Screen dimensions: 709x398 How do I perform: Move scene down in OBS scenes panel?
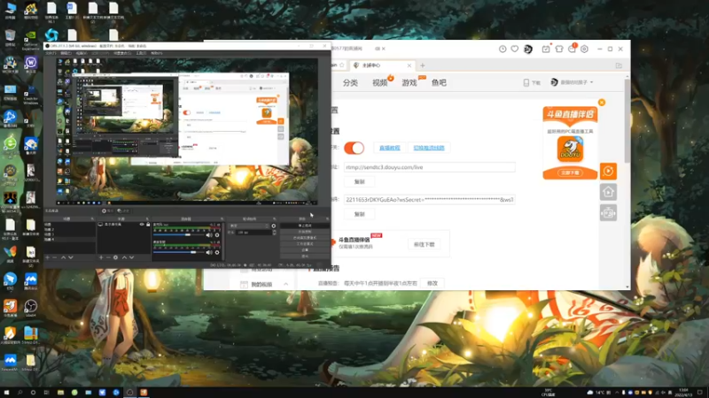coord(71,257)
